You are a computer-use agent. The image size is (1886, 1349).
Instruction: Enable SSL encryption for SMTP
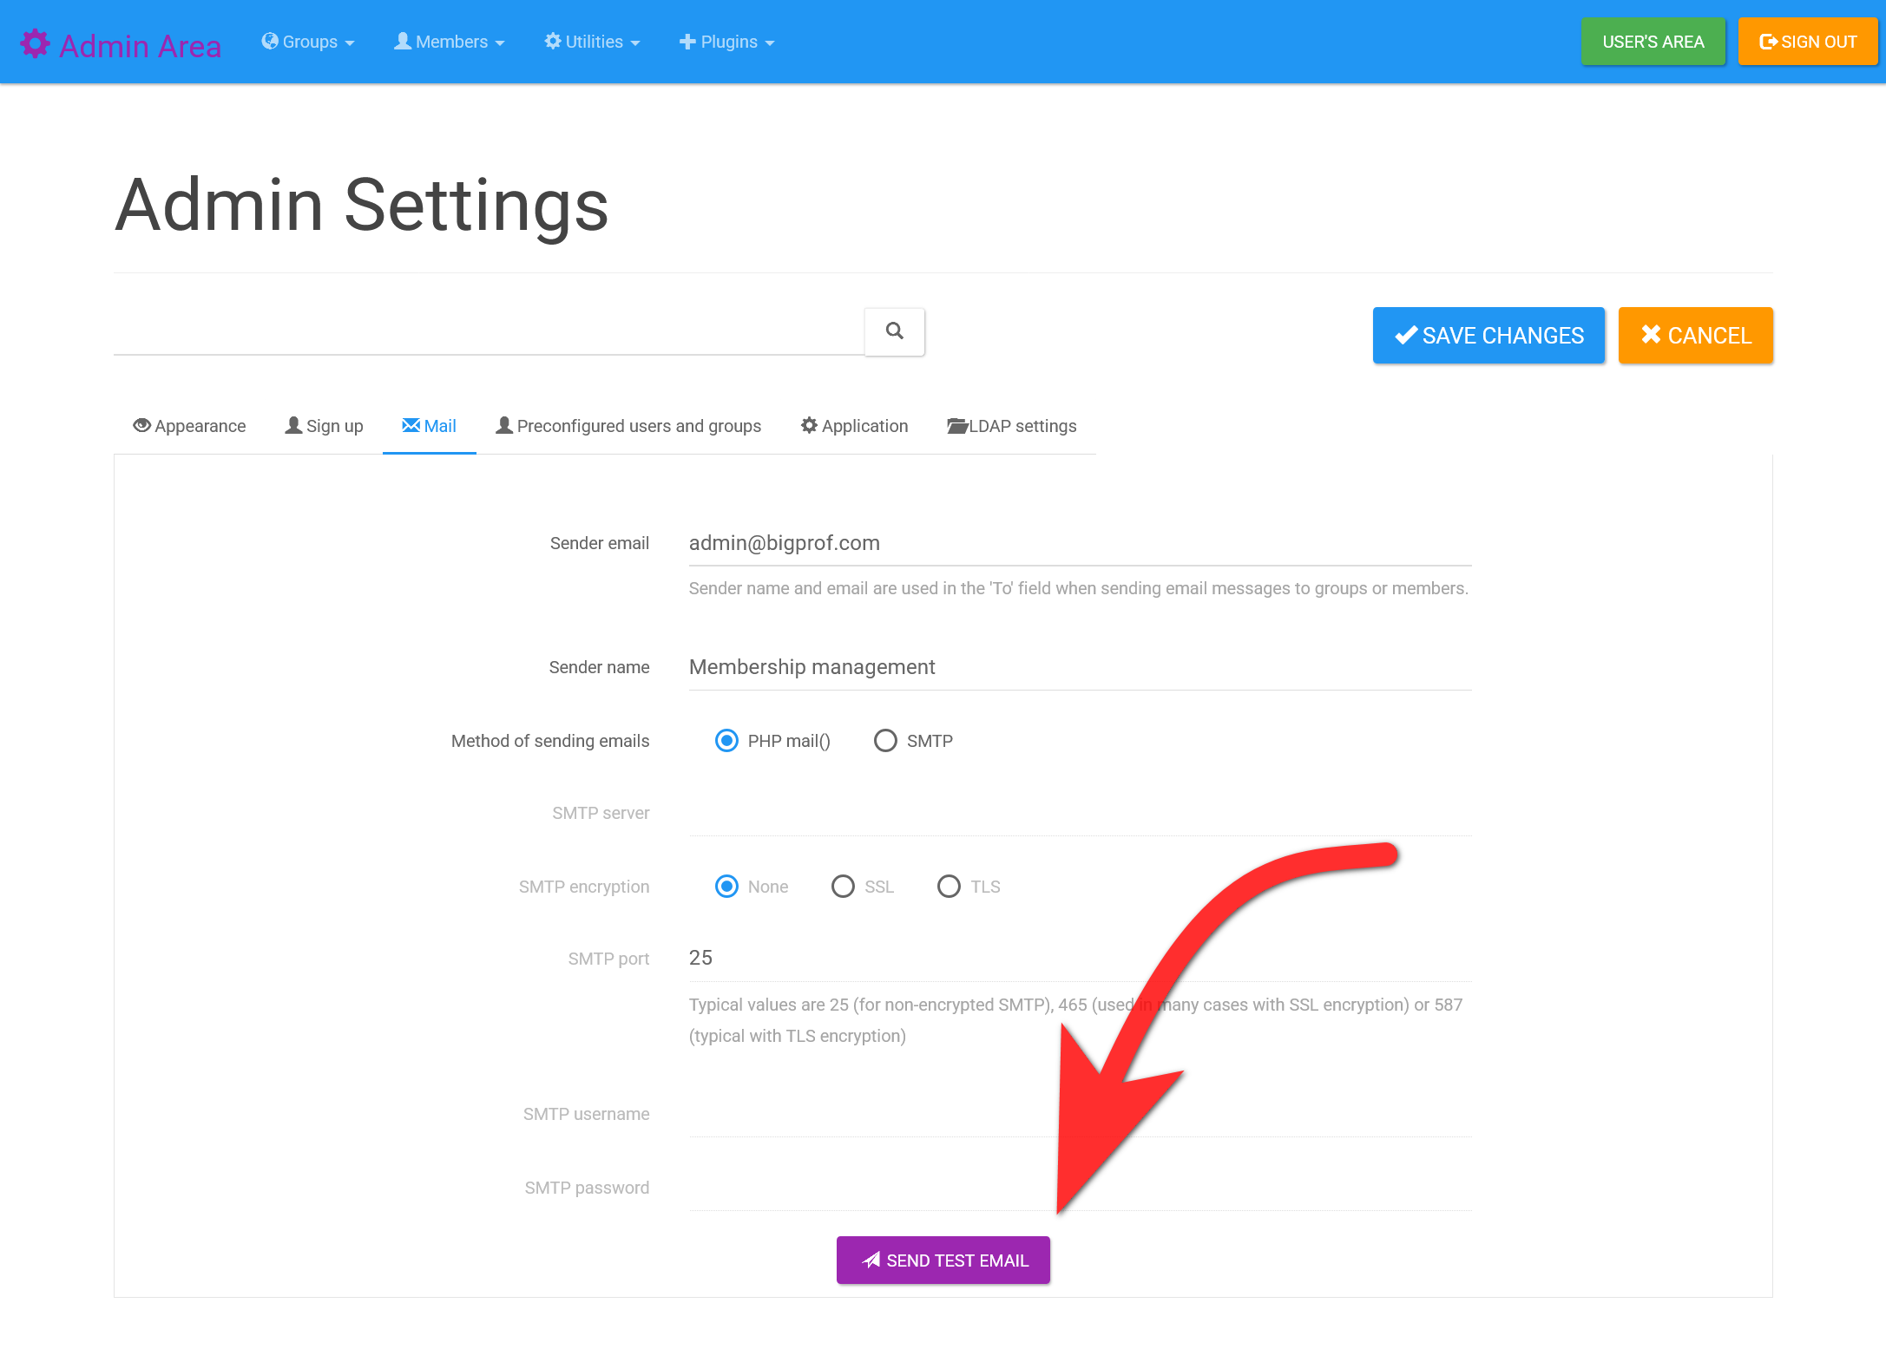[843, 886]
